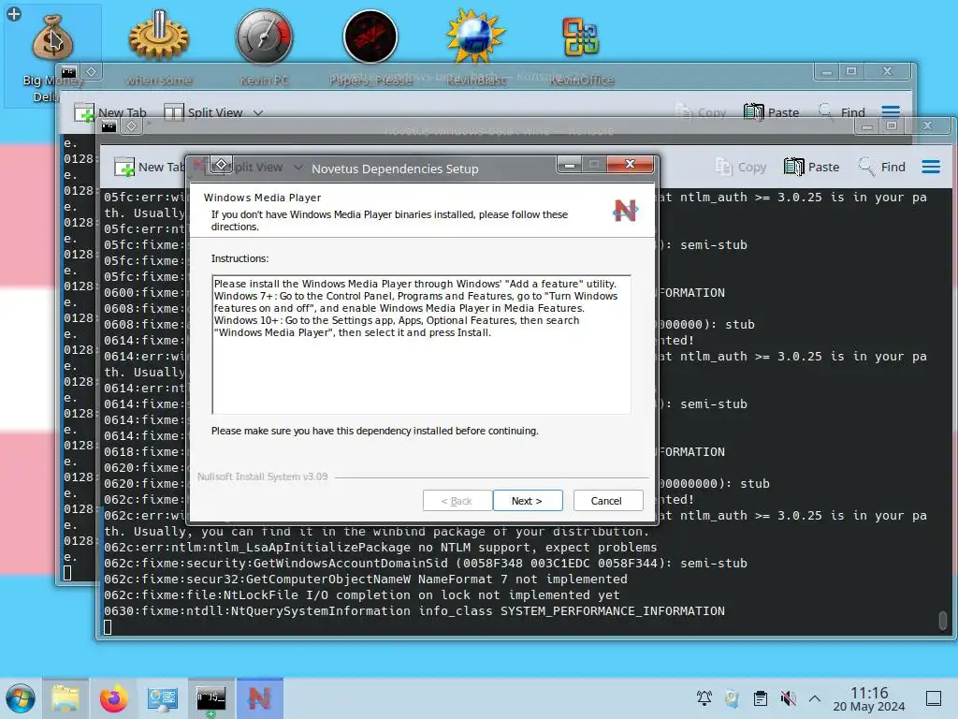
Task: Click the Next > button in setup
Action: (528, 501)
